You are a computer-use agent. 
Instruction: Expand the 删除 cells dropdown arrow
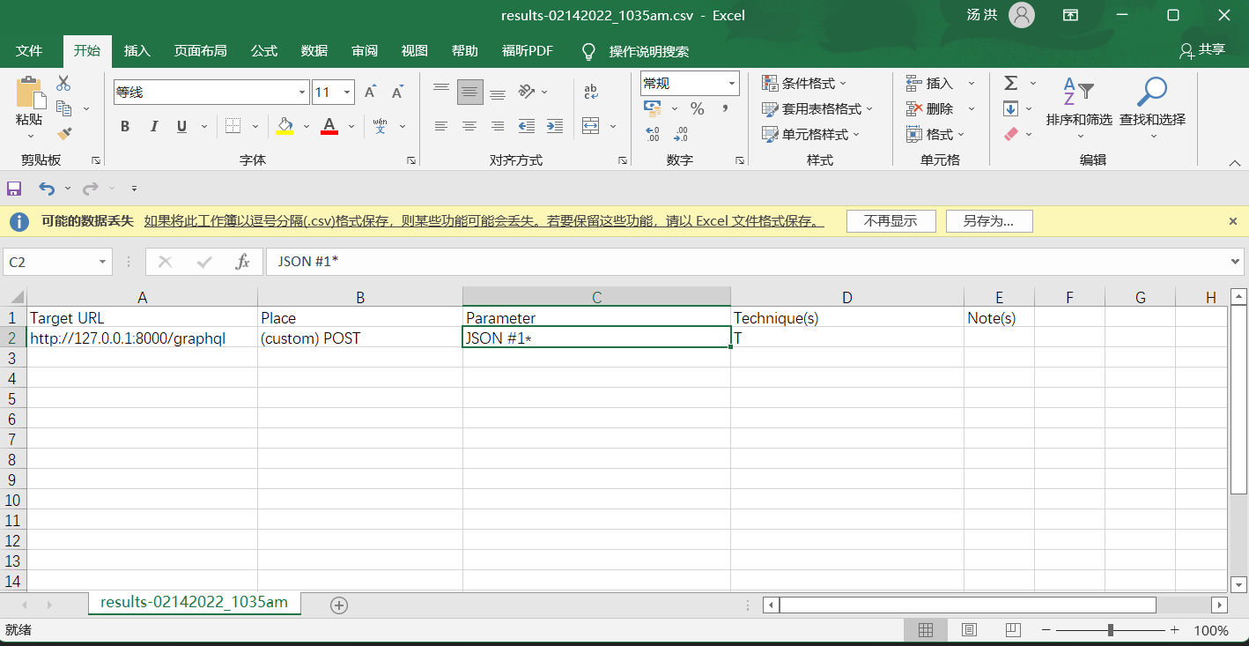(972, 108)
